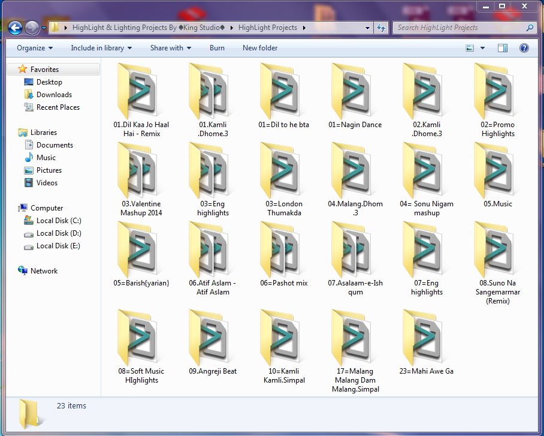Toggle the preview pane
Viewport: 544px width, 436px height.
pos(503,48)
